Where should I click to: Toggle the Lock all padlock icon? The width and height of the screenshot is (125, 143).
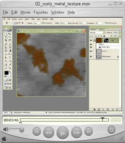(x=104, y=36)
